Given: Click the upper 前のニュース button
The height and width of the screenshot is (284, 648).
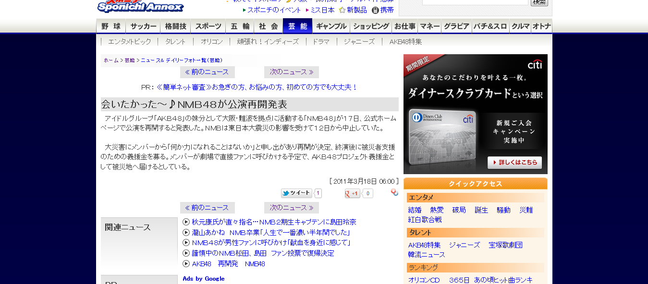Looking at the screenshot, I should [x=208, y=72].
